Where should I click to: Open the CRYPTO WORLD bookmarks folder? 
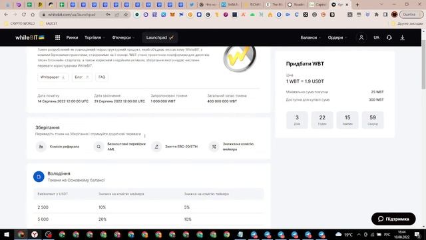[20, 24]
